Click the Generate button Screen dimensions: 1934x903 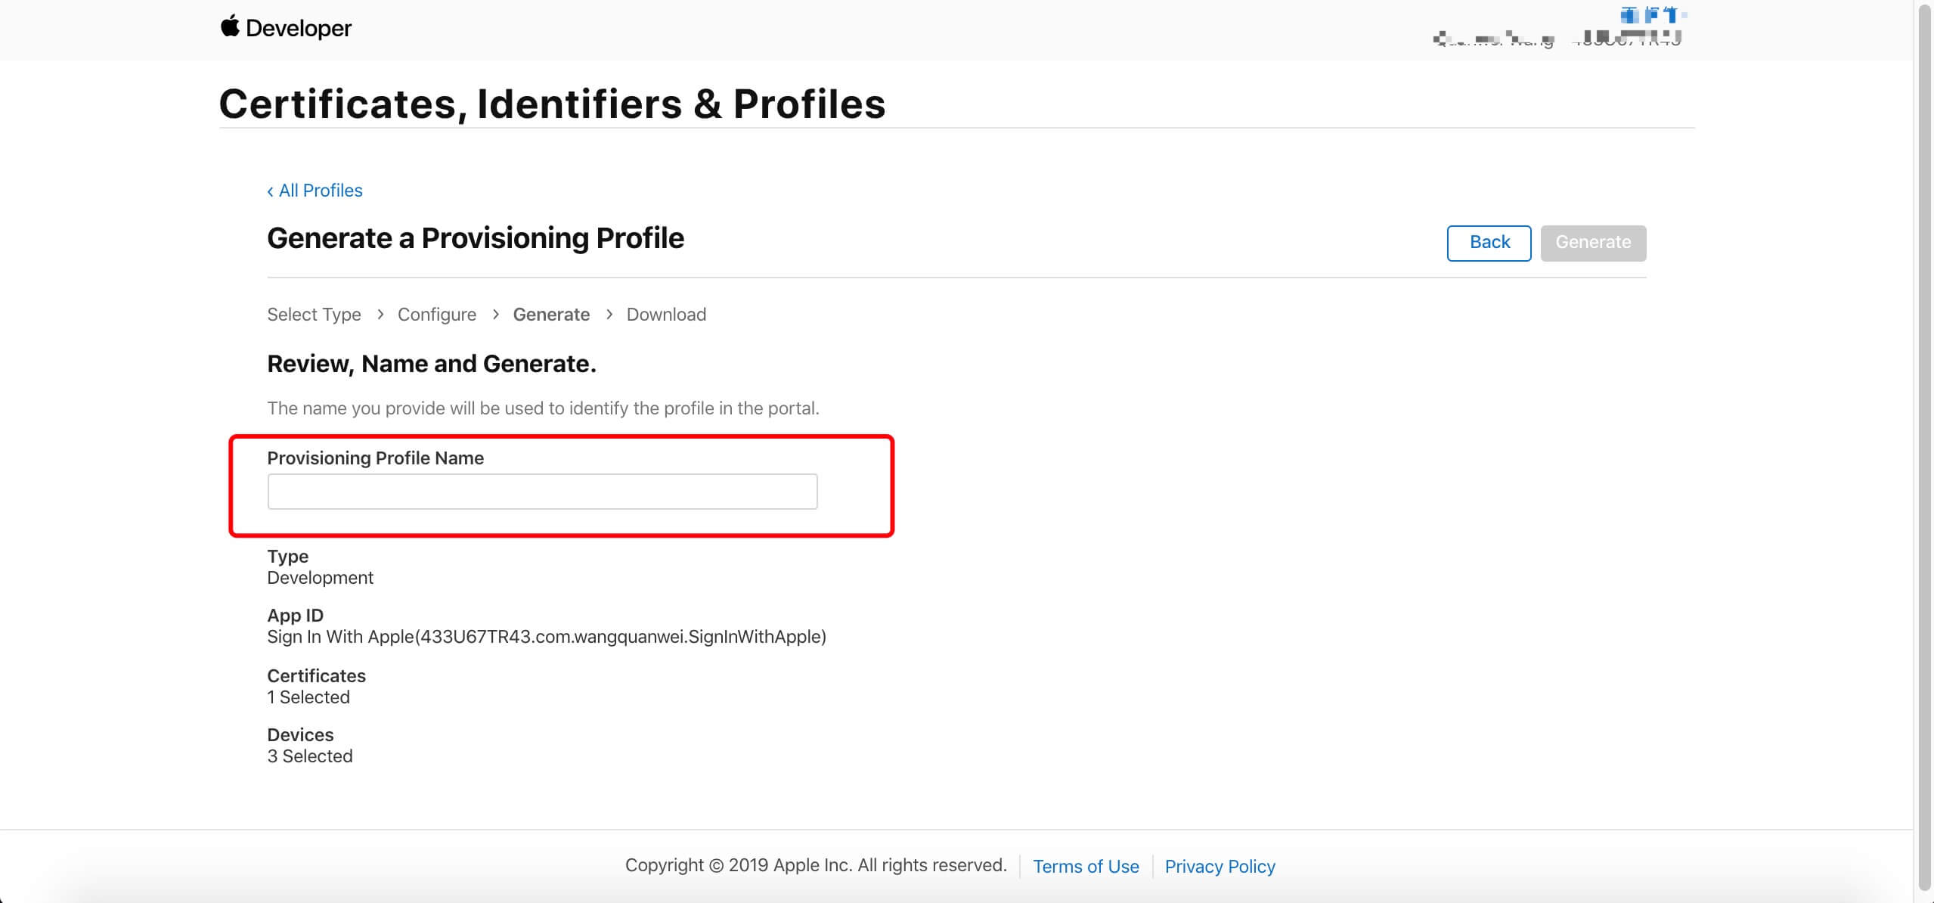(1593, 243)
